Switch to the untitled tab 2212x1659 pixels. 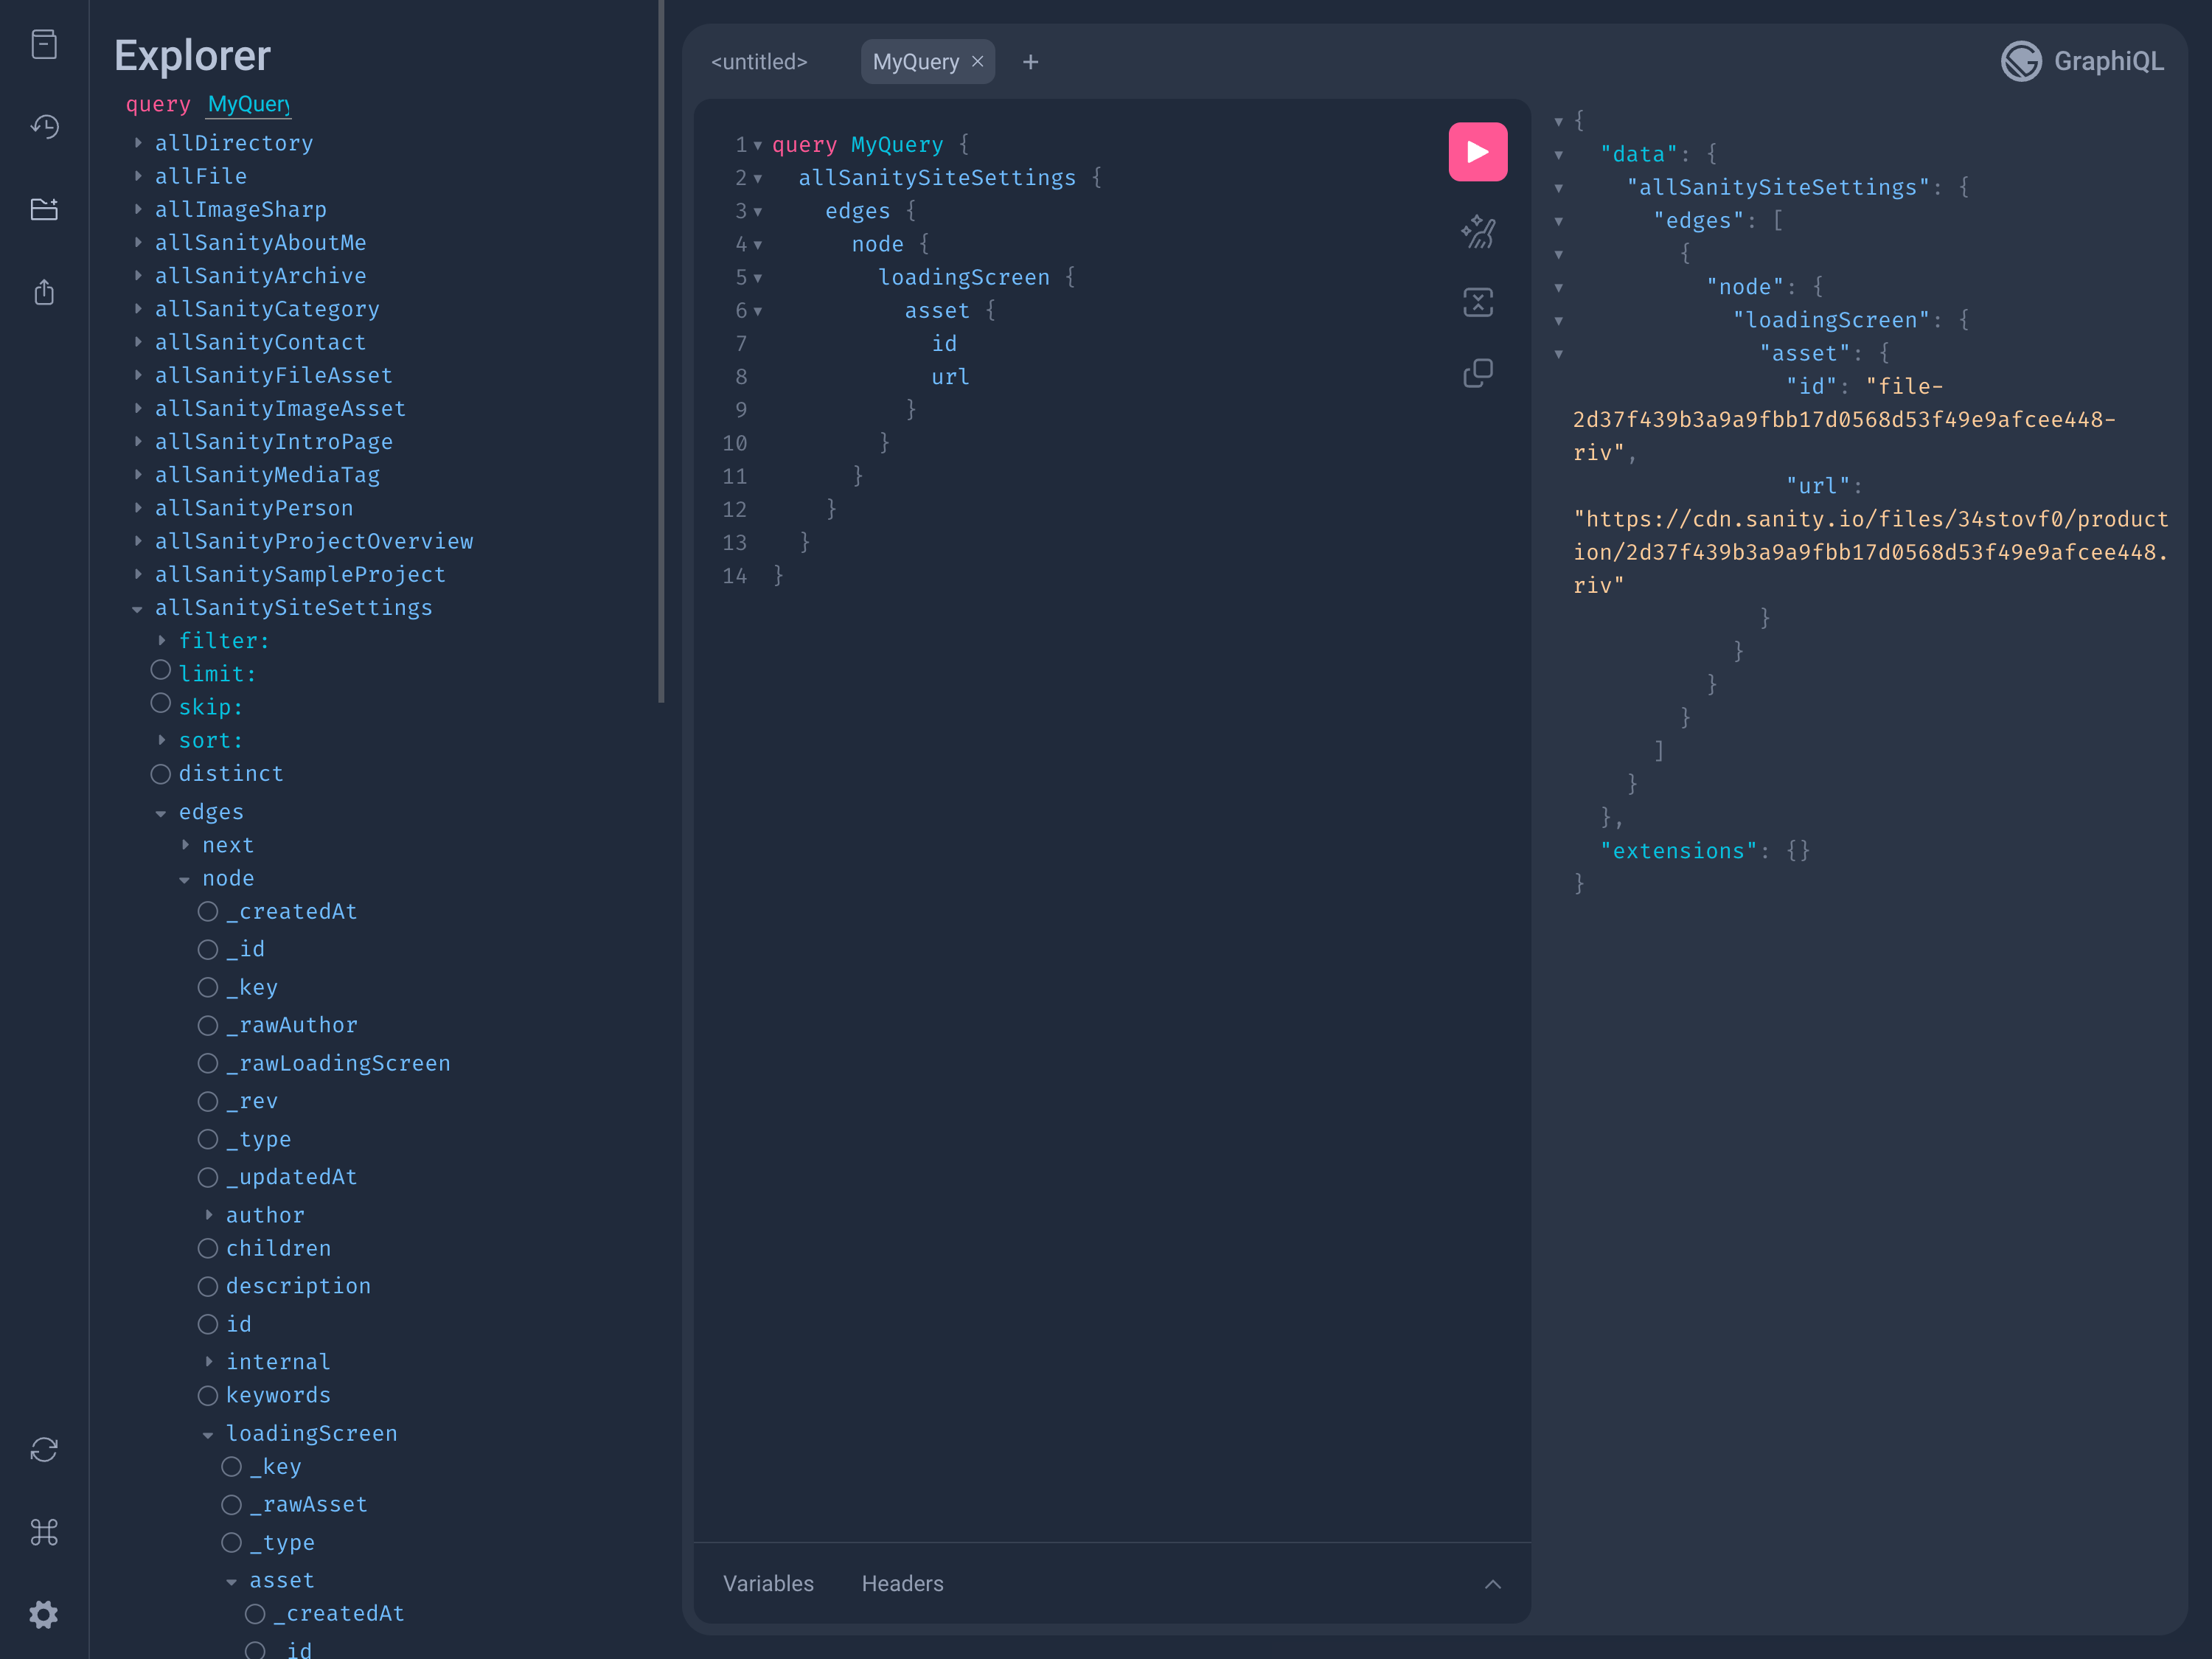tap(759, 62)
